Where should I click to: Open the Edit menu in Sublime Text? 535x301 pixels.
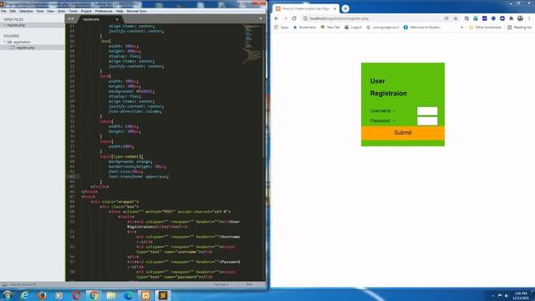pos(13,11)
